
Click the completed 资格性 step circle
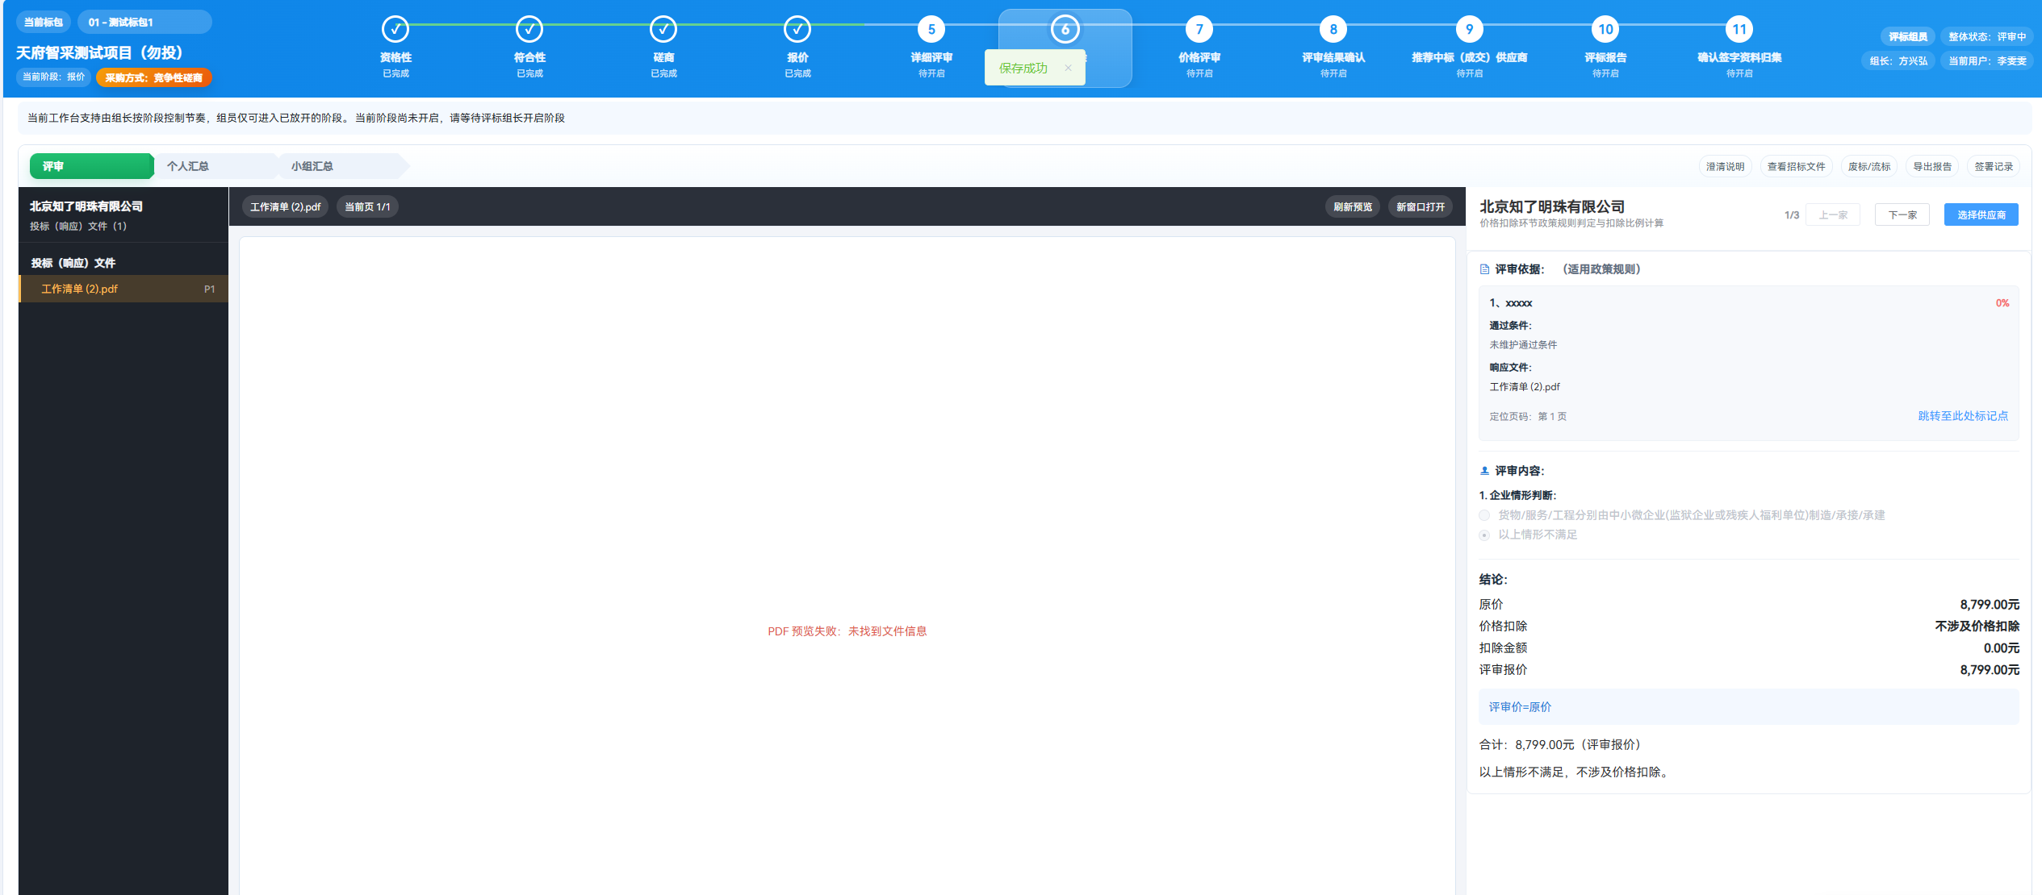click(x=395, y=30)
